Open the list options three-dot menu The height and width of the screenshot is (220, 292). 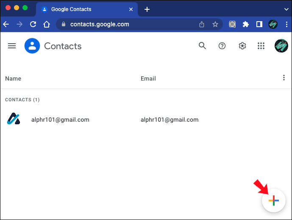[x=284, y=78]
